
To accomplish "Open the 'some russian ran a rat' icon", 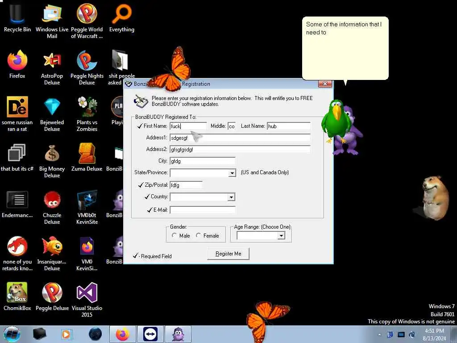I will 17,114.
